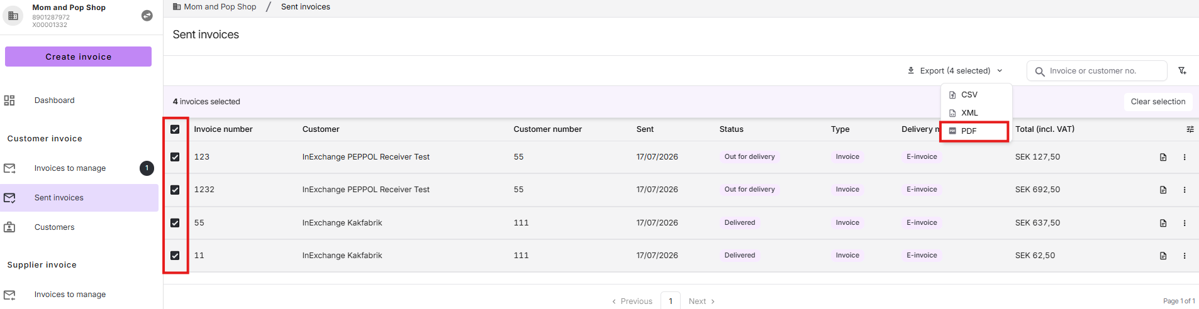Screen dimensions: 1199x309
Task: Open the column settings icon in the table header
Action: point(1190,129)
